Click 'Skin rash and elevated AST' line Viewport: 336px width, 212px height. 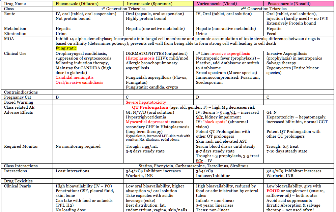coord(221,141)
